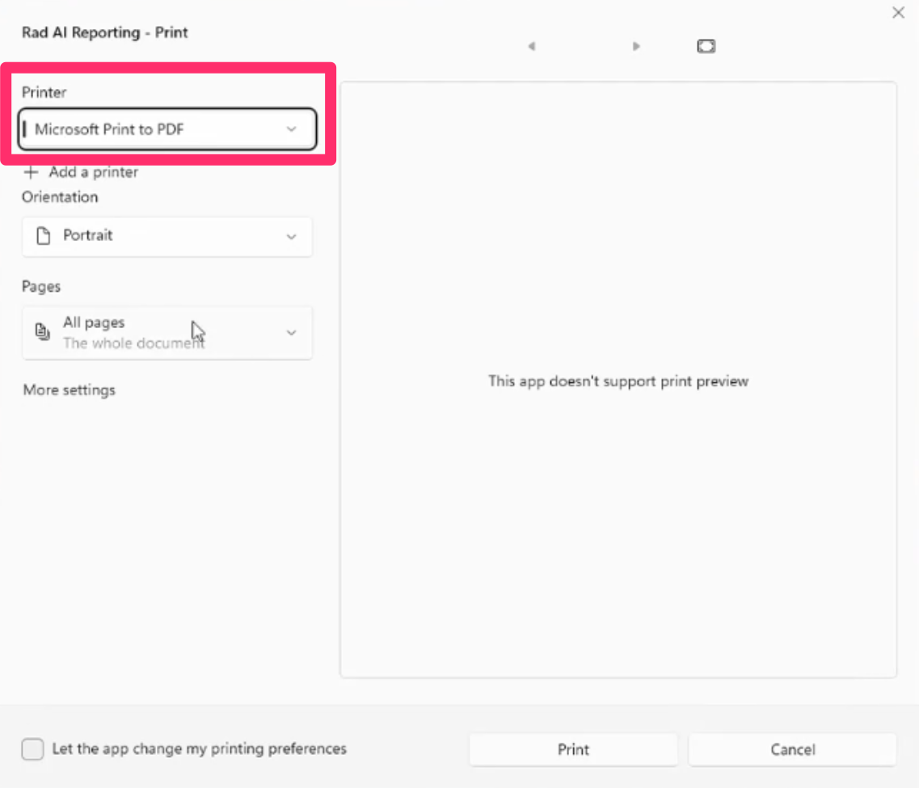Click the previous page arrow icon
This screenshot has height=788, width=919.
pos(532,46)
